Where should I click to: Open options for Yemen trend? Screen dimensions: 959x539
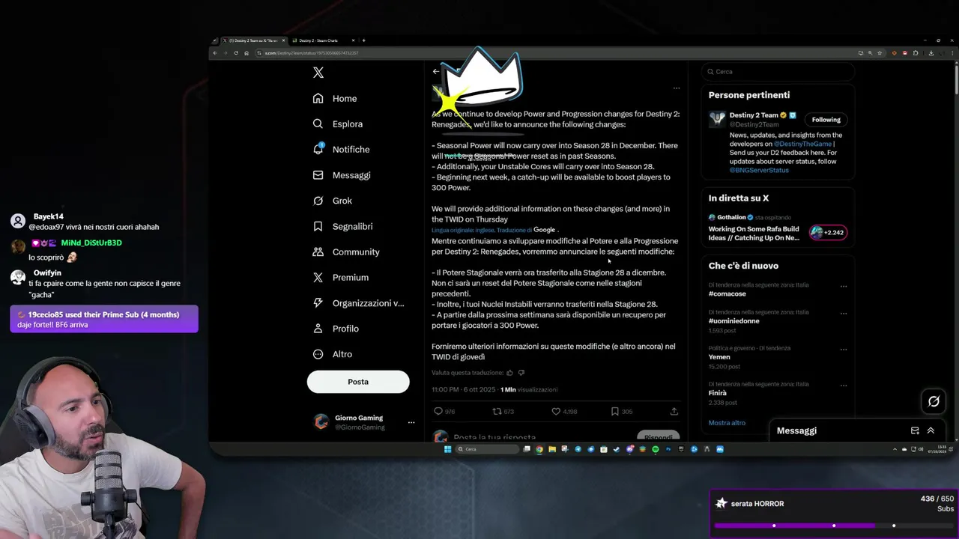pos(844,349)
